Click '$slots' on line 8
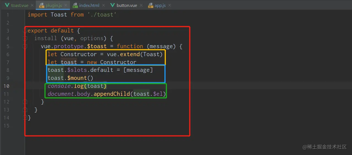 [x=77, y=70]
